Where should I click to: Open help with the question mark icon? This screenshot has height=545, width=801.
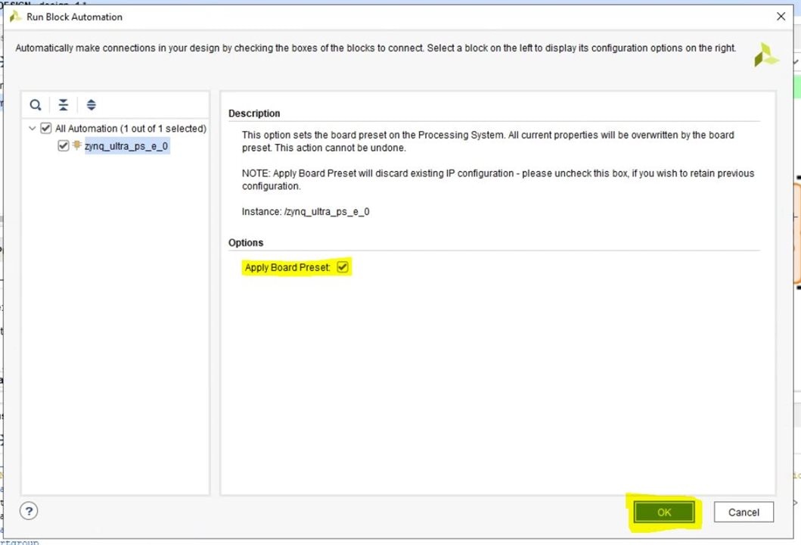coord(29,511)
